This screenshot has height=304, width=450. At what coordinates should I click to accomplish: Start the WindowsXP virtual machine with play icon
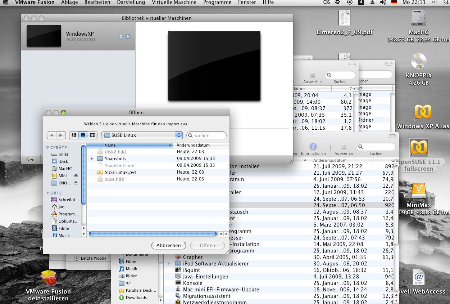(128, 36)
